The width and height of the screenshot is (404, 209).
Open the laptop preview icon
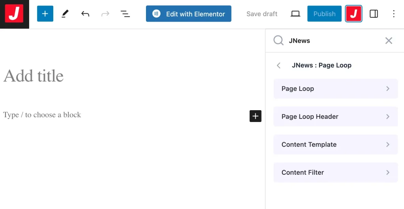click(x=295, y=14)
